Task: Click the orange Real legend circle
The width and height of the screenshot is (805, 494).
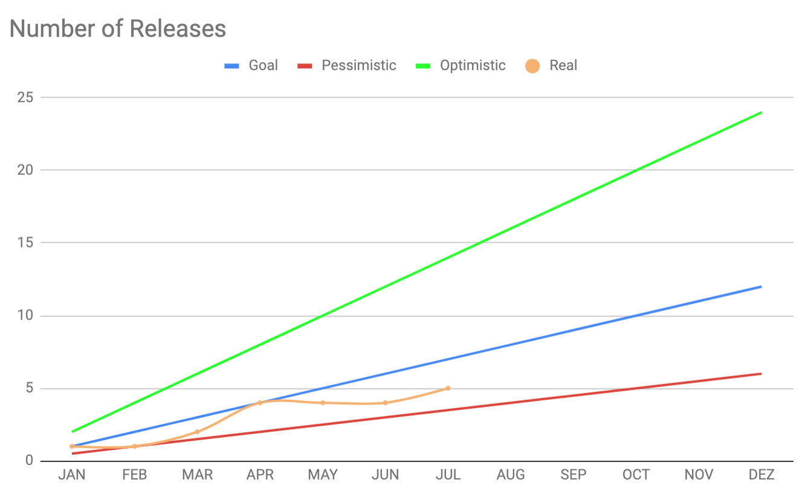Action: pos(532,66)
